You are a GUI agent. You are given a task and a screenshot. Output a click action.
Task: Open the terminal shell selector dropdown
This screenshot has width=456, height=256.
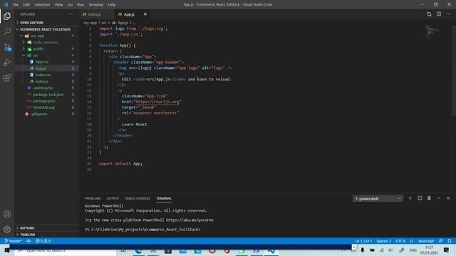click(378, 198)
